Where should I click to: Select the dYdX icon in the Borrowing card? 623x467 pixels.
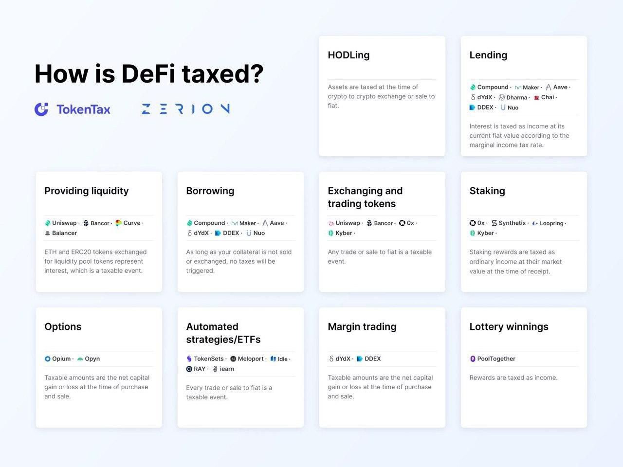click(189, 233)
